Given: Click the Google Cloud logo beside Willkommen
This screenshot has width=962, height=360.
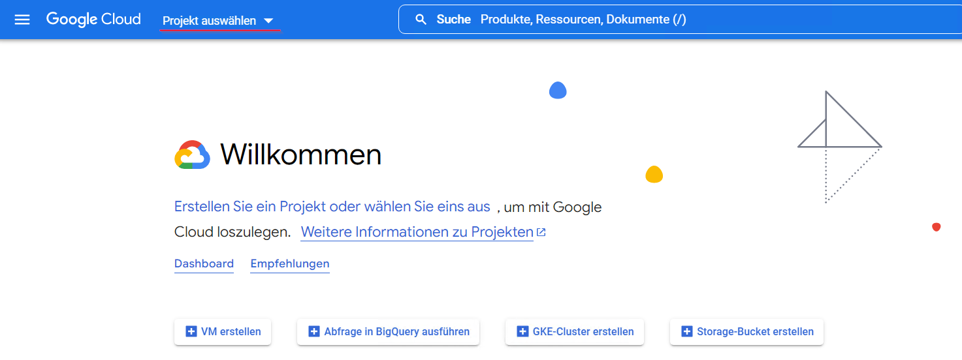Looking at the screenshot, I should 192,155.
